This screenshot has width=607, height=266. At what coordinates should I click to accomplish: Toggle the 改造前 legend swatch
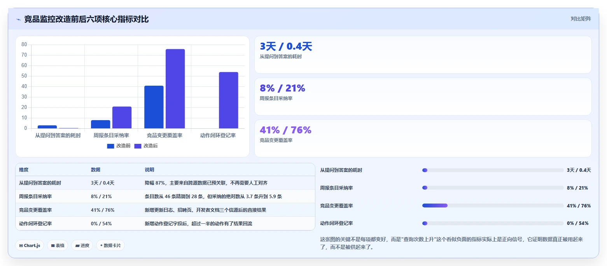coord(110,146)
